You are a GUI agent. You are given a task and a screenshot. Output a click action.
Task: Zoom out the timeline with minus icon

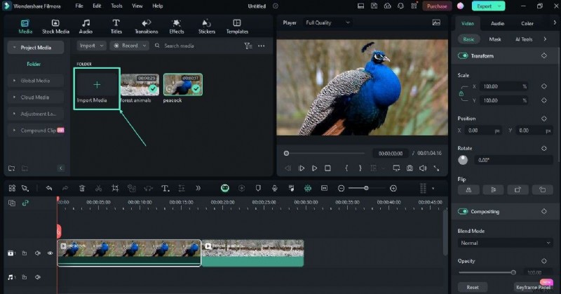coord(341,188)
